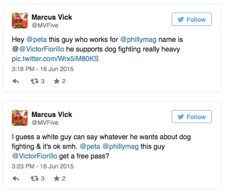Open the profile picture in second tweet

click(20, 118)
